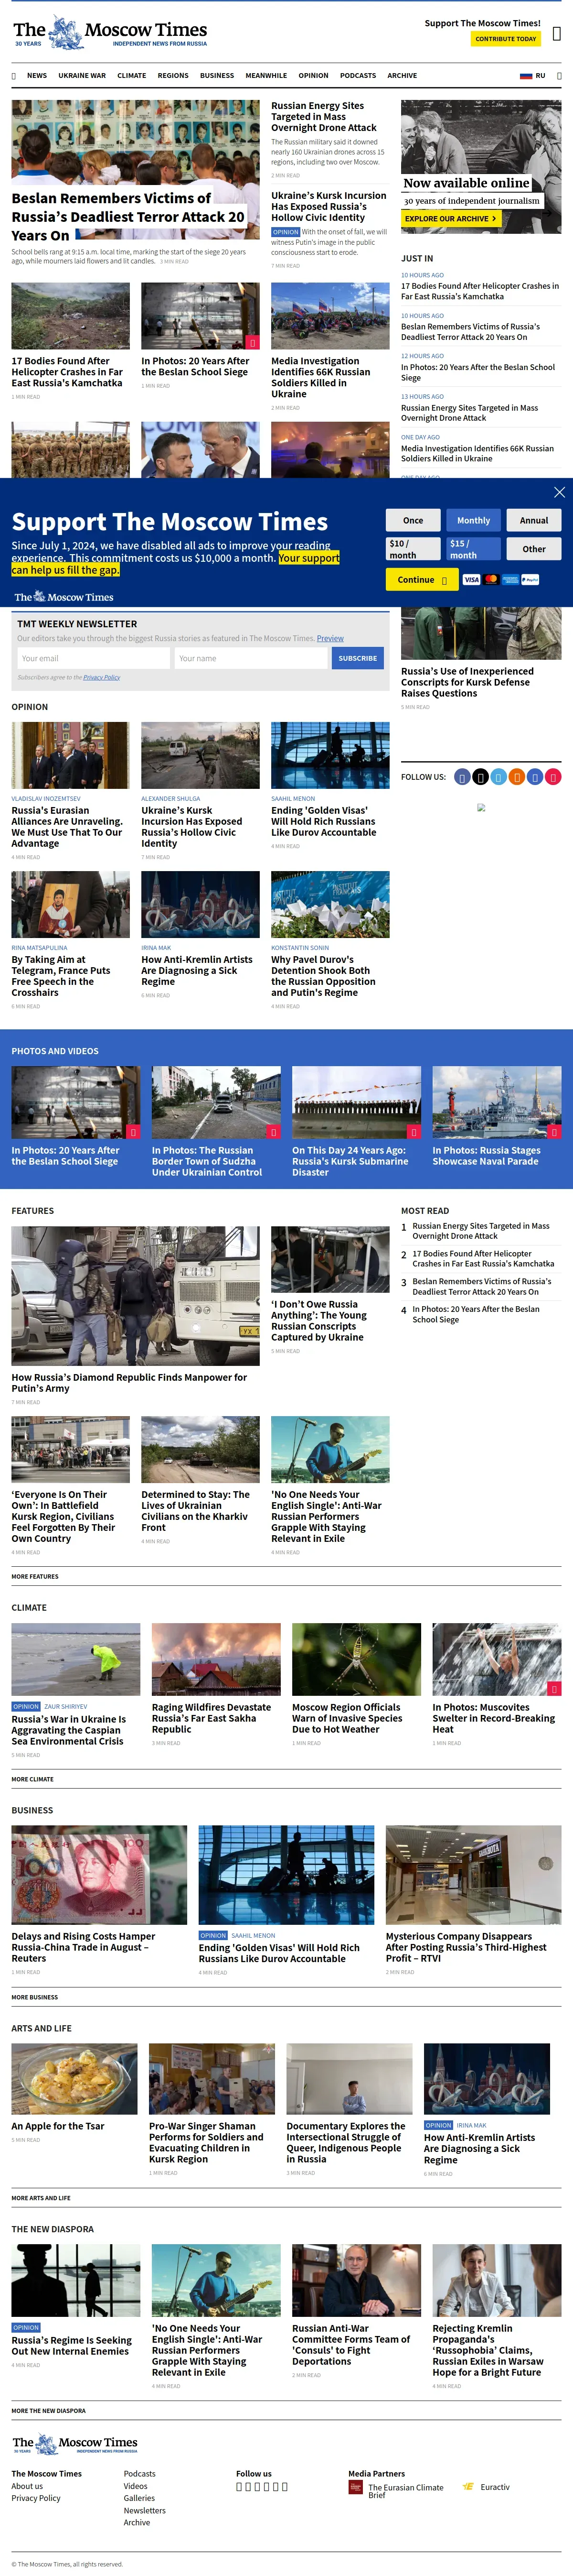Click the Moscow Times logo in header

(111, 33)
